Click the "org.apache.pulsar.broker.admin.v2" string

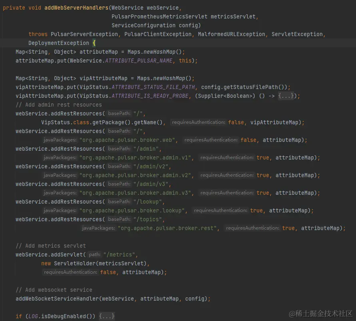(135, 175)
